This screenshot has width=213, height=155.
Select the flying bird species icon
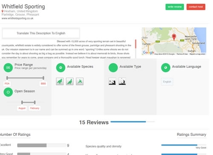80,82
